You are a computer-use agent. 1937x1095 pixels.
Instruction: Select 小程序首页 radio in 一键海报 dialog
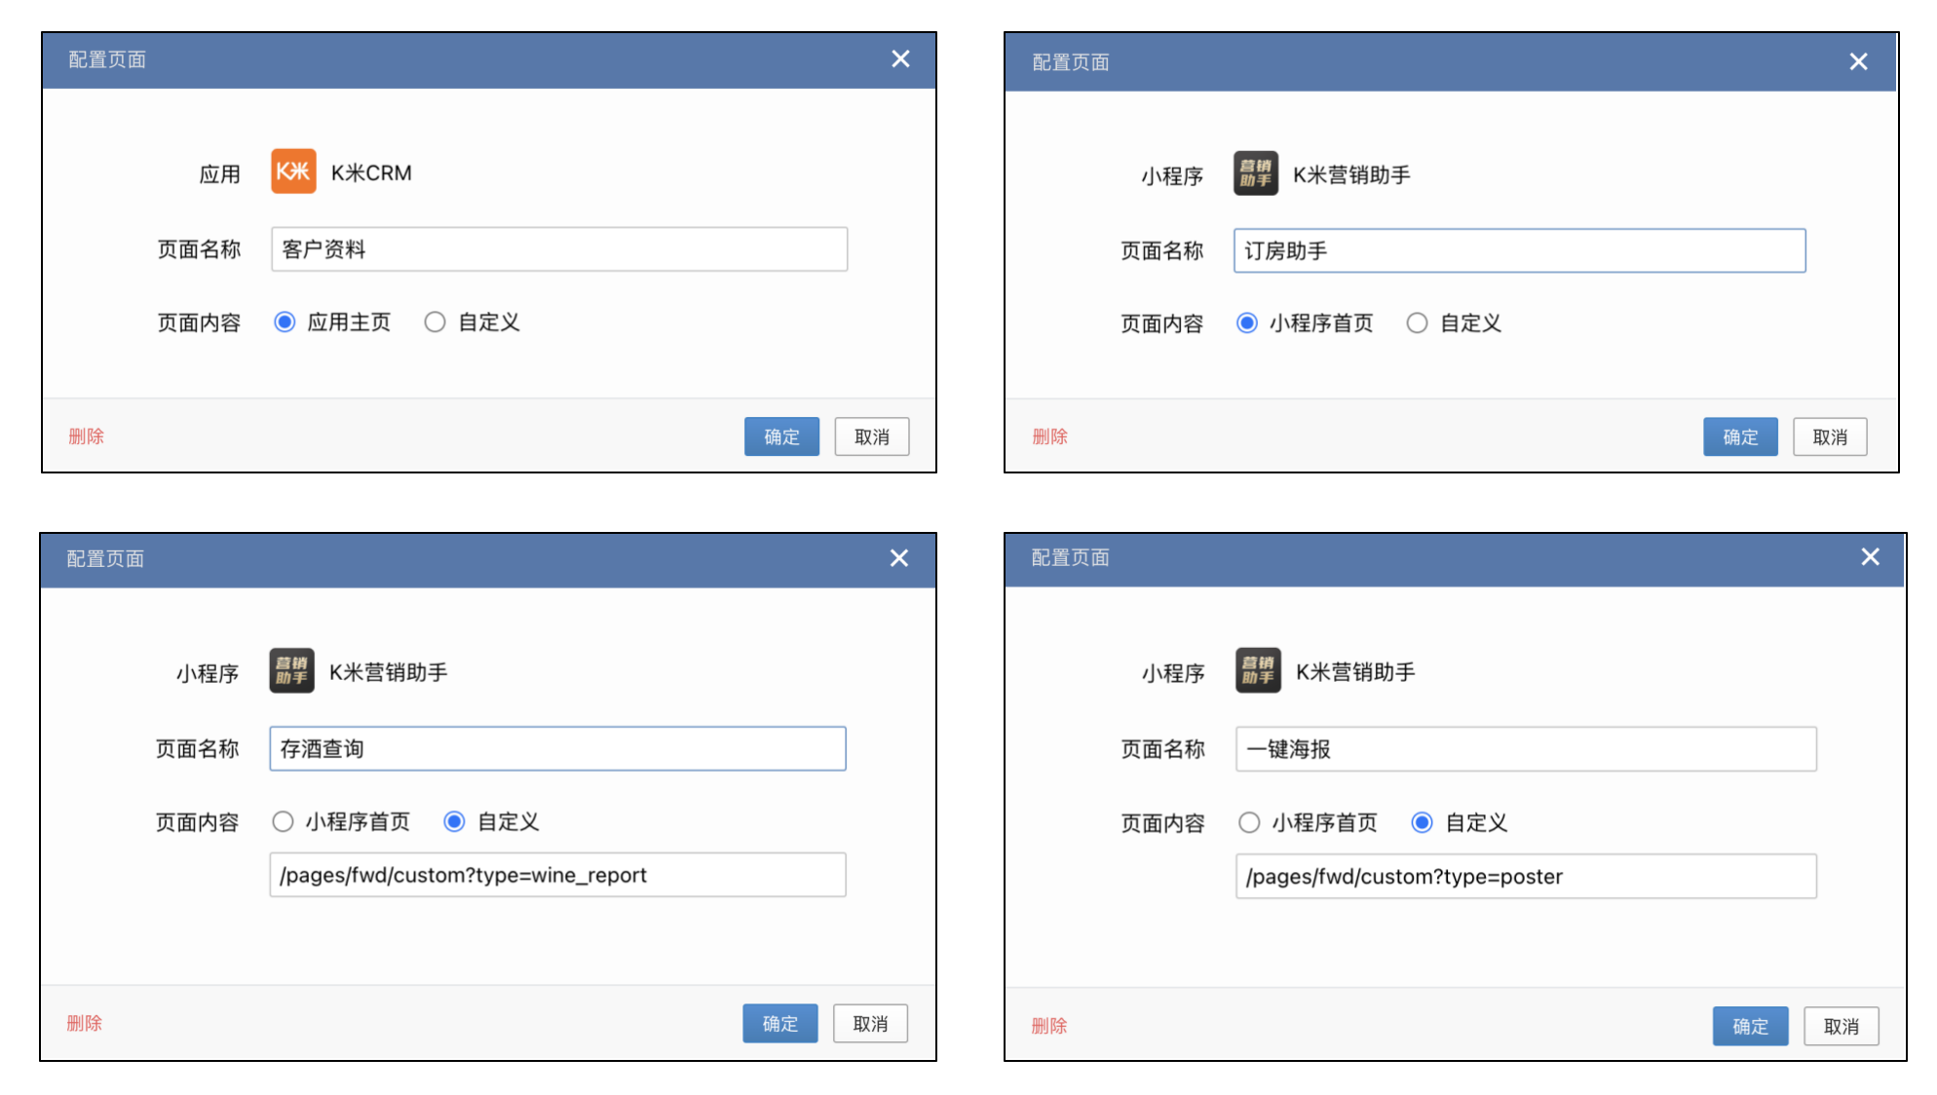(x=1249, y=823)
